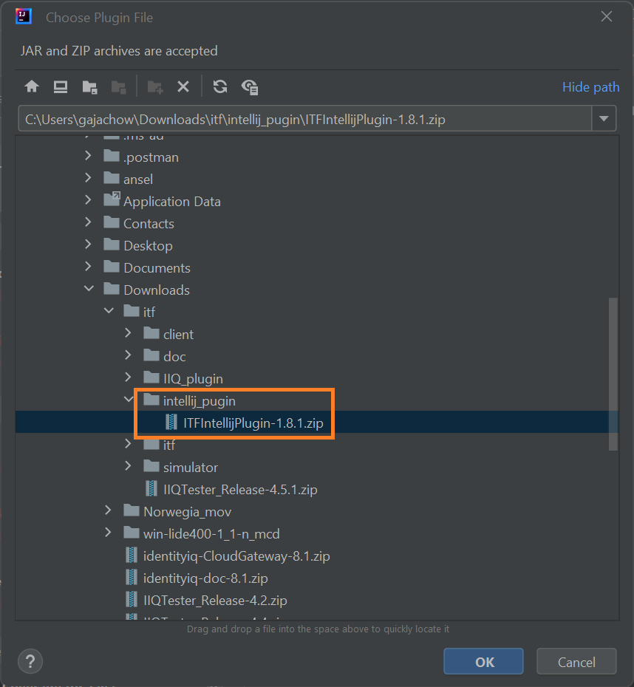The height and width of the screenshot is (687, 634).
Task: Select identityiq-CloudGateway-8.1.zip file name
Action: (236, 556)
